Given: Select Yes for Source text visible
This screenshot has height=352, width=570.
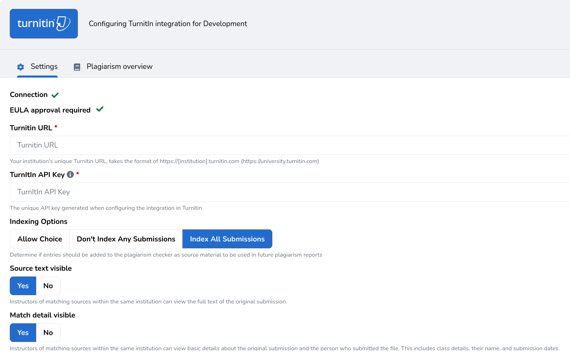Looking at the screenshot, I should pos(23,286).
